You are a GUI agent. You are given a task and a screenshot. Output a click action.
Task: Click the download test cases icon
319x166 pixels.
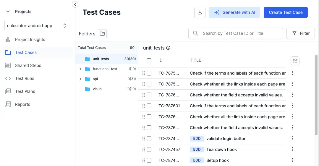pyautogui.click(x=200, y=12)
